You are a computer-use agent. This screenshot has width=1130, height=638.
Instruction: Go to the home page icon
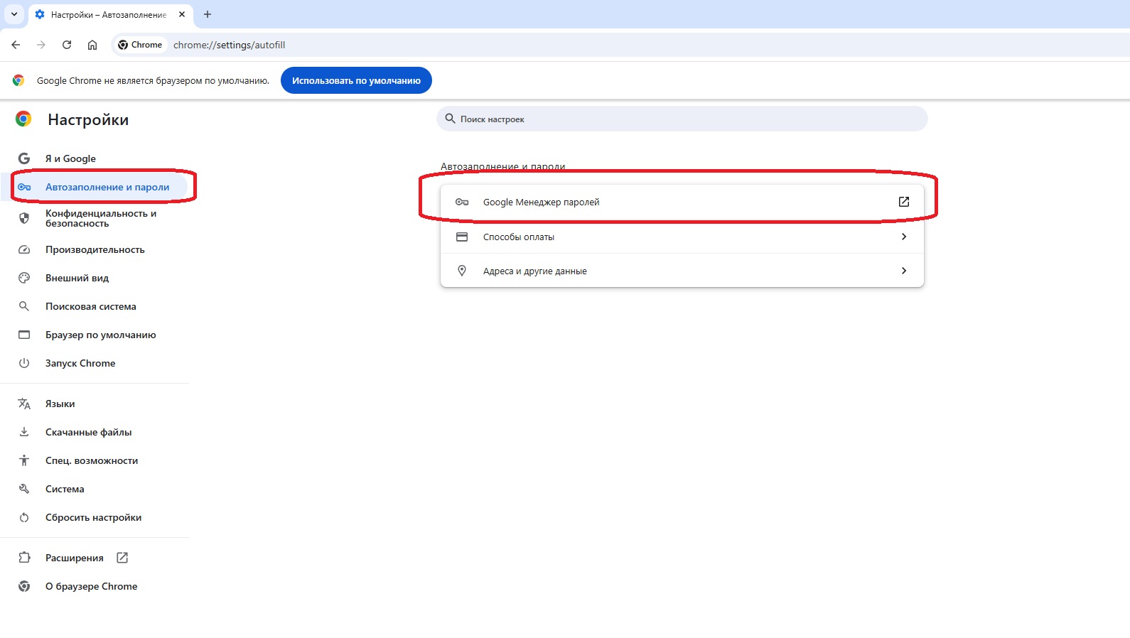coord(92,45)
